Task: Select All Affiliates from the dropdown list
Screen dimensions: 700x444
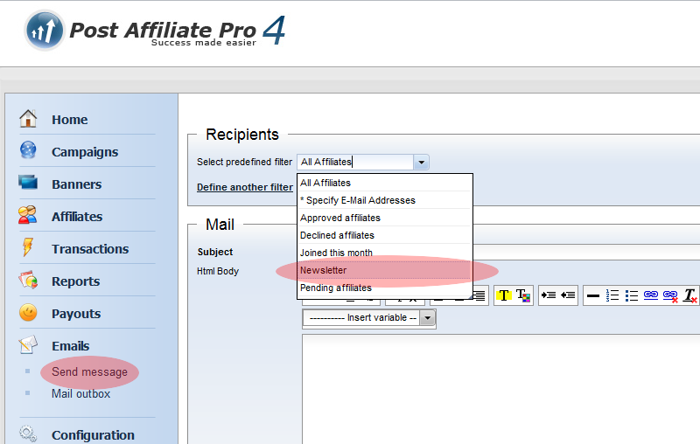Action: (384, 183)
